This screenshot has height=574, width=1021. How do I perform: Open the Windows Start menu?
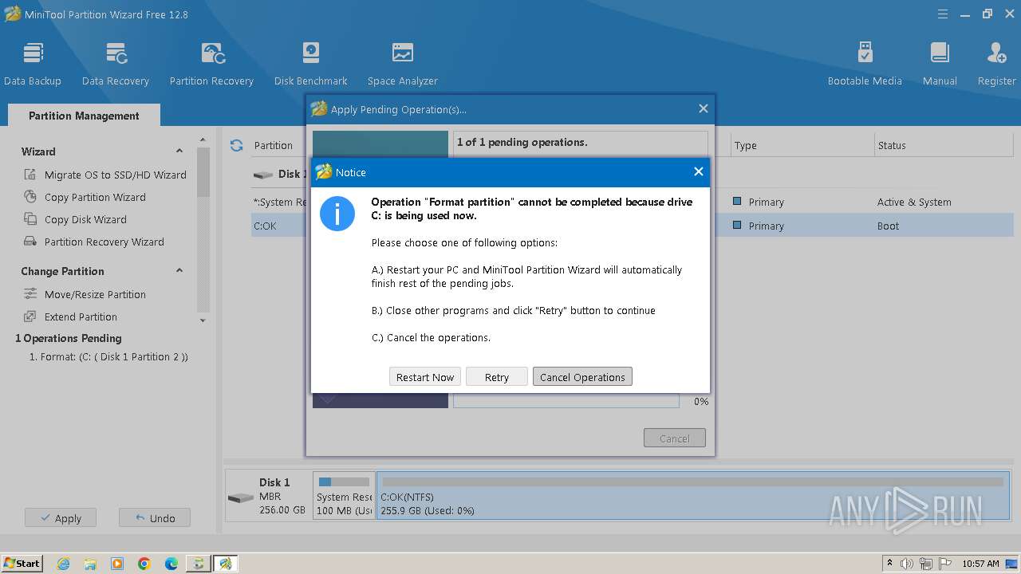point(22,563)
